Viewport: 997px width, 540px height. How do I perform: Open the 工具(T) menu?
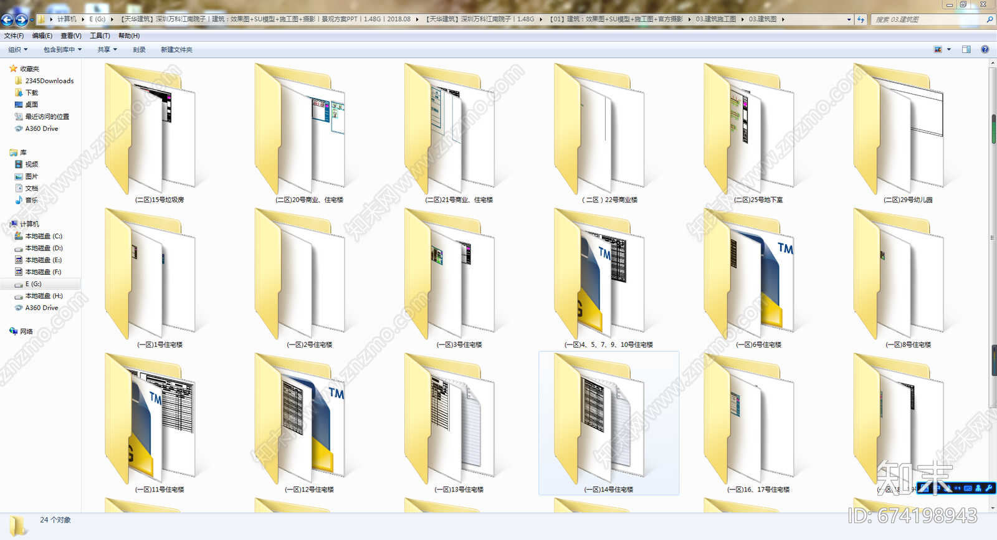(100, 36)
